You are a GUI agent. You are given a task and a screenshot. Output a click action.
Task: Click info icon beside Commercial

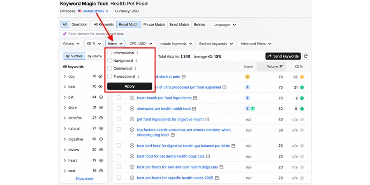[x=135, y=69]
